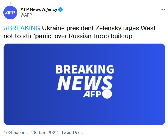
Task: Click the white BREAKING word in the image
Action: tap(85, 69)
